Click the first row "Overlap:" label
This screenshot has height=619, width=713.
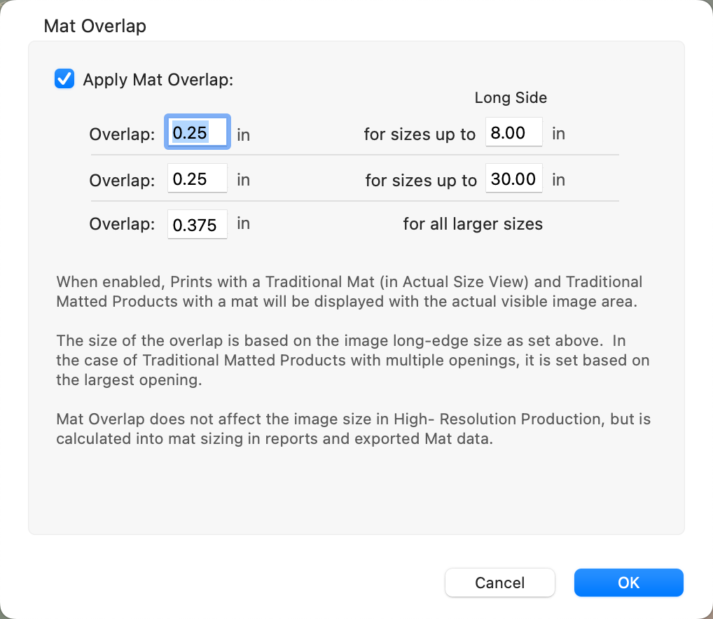coord(122,134)
